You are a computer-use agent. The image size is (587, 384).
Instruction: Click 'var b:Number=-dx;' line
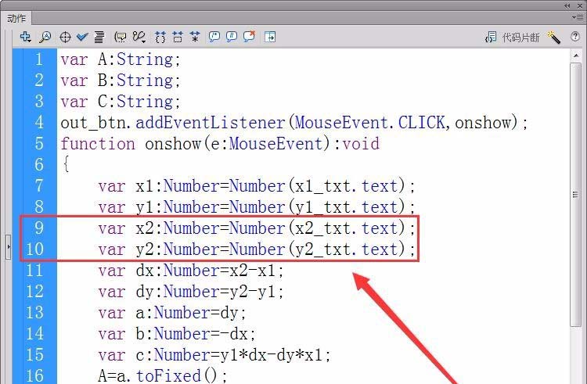(x=177, y=334)
